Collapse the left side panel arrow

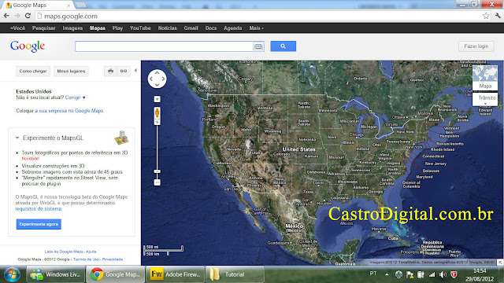[135, 70]
